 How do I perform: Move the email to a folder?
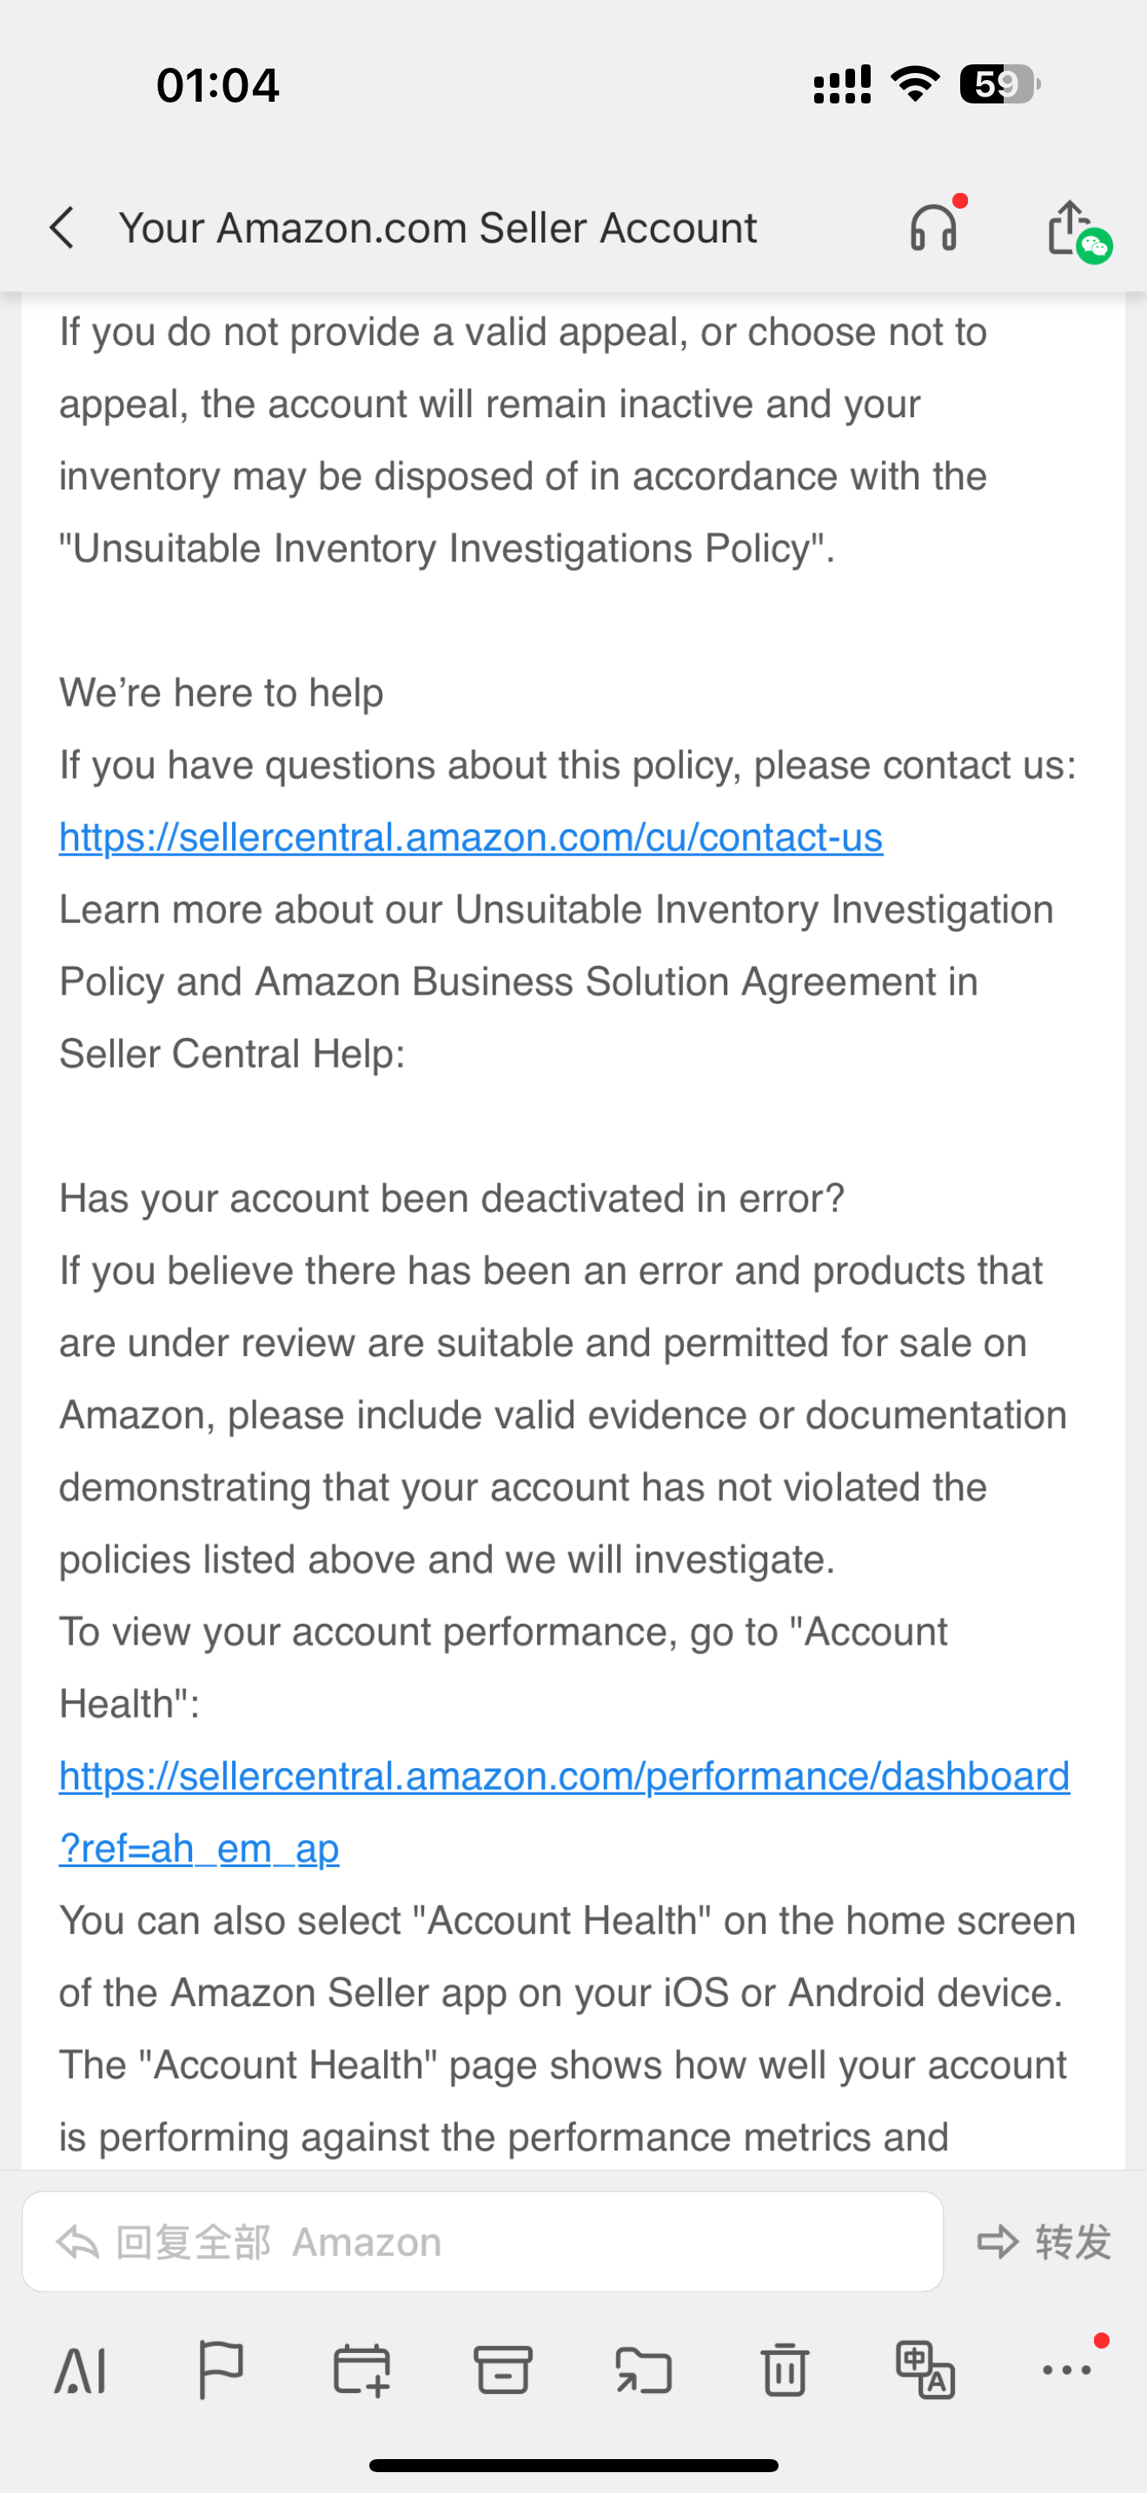tap(643, 2370)
